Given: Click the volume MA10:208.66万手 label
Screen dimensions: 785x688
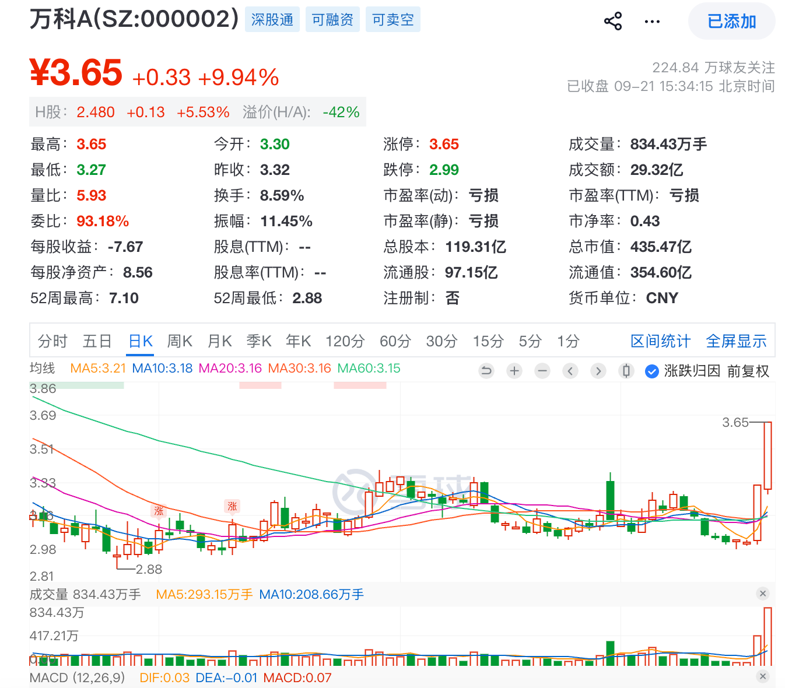Looking at the screenshot, I should [311, 594].
